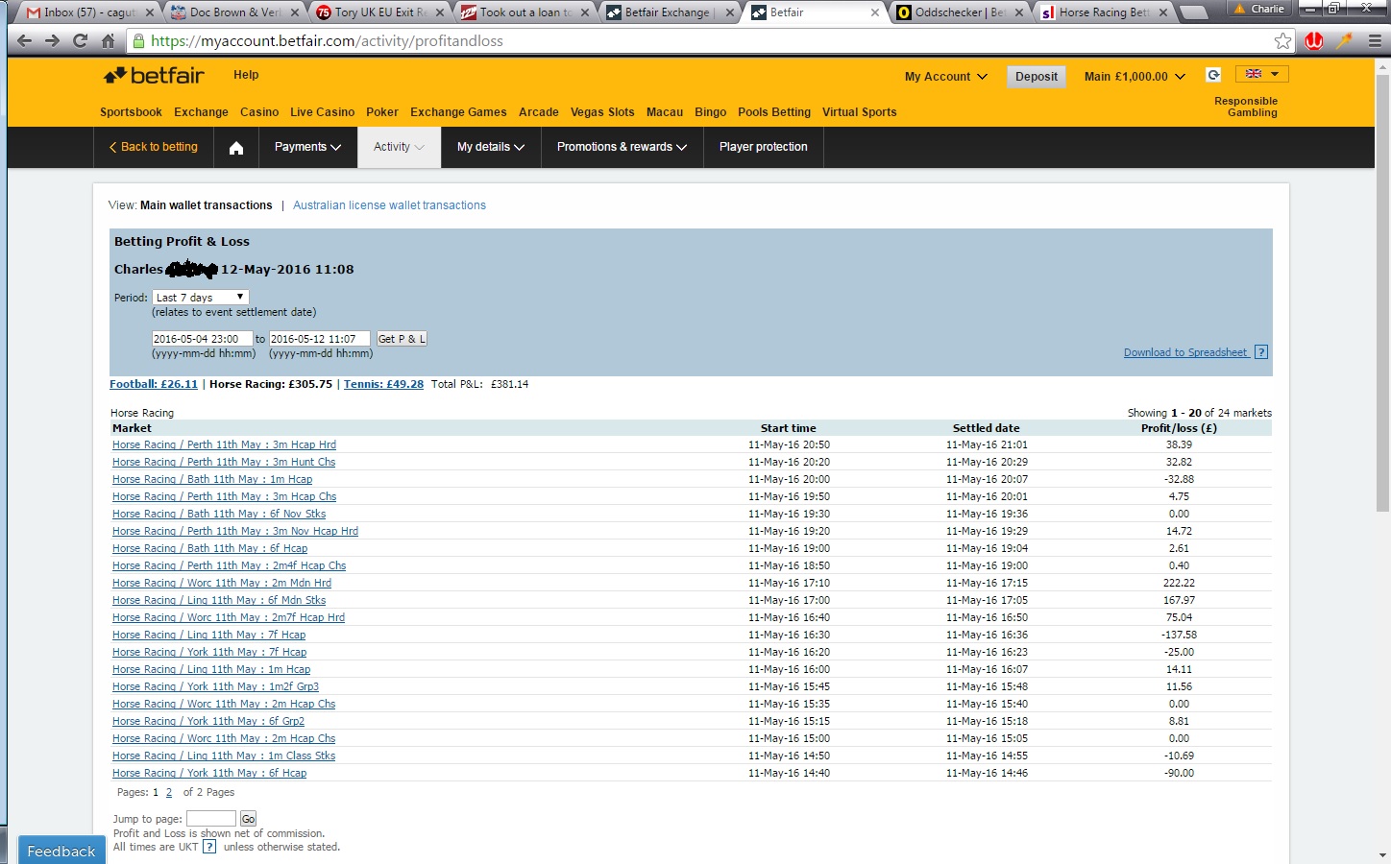1391x864 pixels.
Task: Open the Period 'Last 7 days' dropdown
Action: point(201,298)
